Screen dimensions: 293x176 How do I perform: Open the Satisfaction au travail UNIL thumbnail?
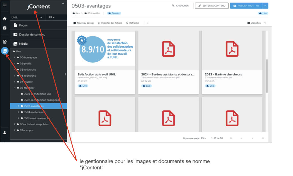coord(105,50)
